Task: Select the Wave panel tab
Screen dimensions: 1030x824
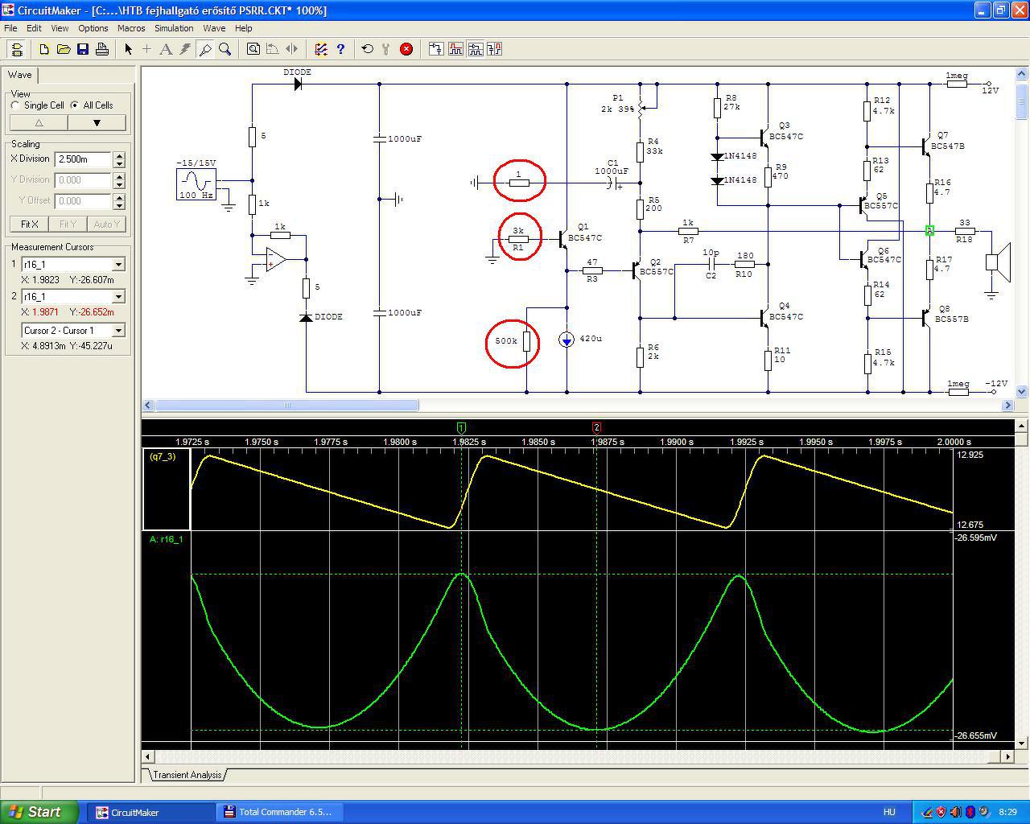Action: click(20, 75)
